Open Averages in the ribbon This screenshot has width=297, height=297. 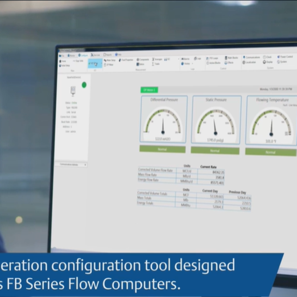(x=157, y=59)
